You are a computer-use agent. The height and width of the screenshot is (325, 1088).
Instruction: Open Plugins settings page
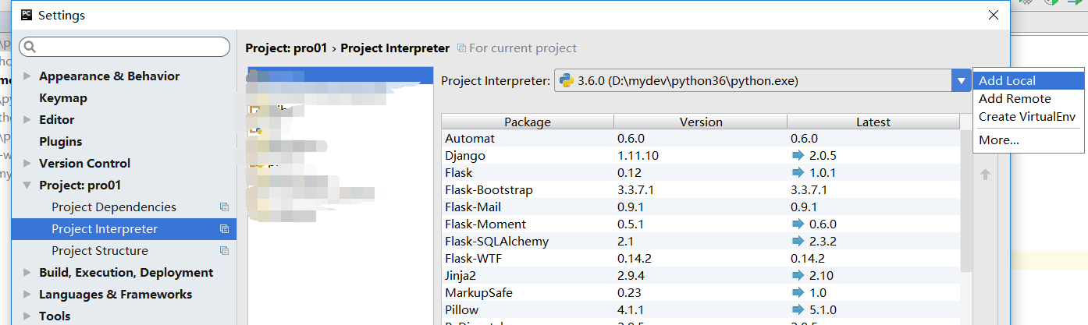point(60,142)
